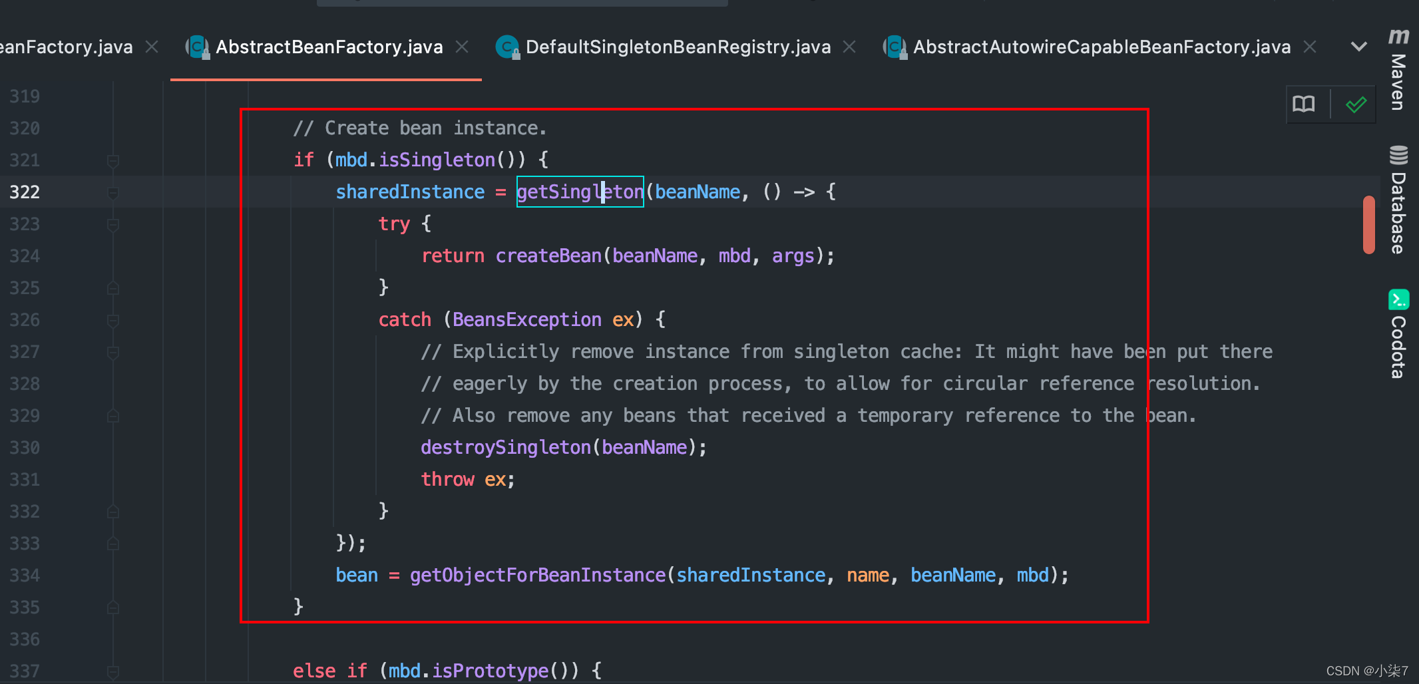Click the '// Create bean instance.' comment
Image resolution: width=1419 pixels, height=684 pixels.
click(420, 128)
